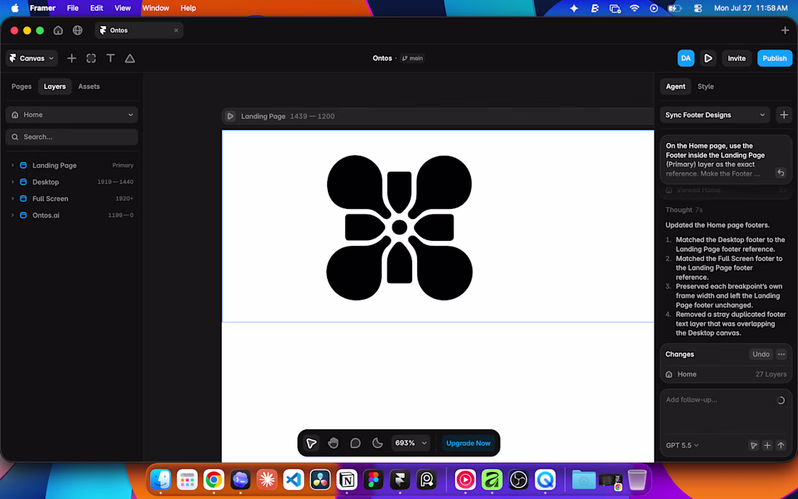The width and height of the screenshot is (798, 499).
Task: Switch to the Style tab
Action: pos(705,86)
